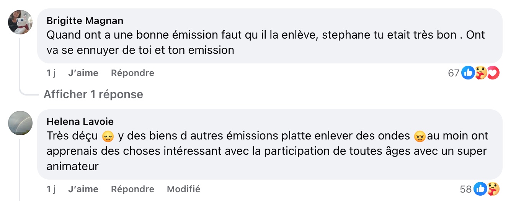
Task: Reply to Brigitte Magnan's comment
Action: (x=132, y=73)
